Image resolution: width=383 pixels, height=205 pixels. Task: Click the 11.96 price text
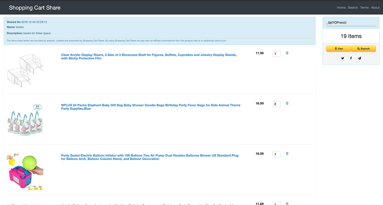pos(259,53)
